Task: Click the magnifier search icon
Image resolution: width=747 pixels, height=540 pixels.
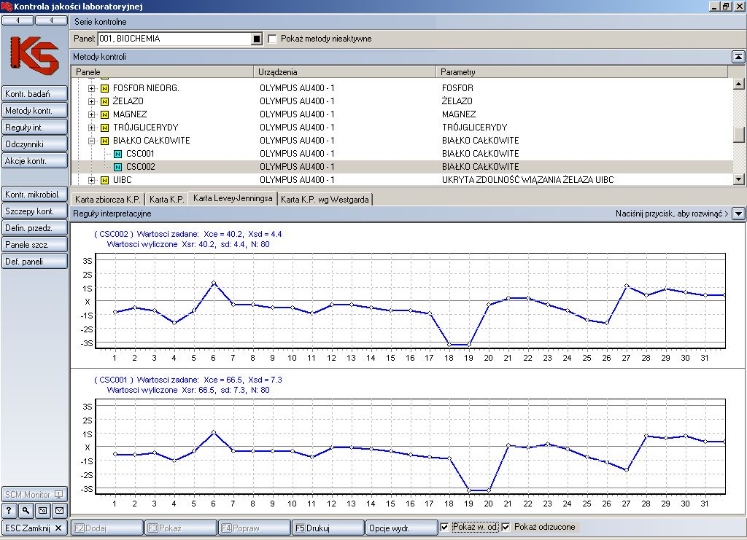Action: point(26,510)
